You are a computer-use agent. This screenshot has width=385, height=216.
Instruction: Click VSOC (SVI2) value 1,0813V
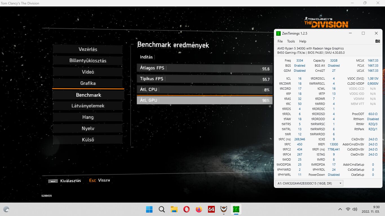(373, 78)
